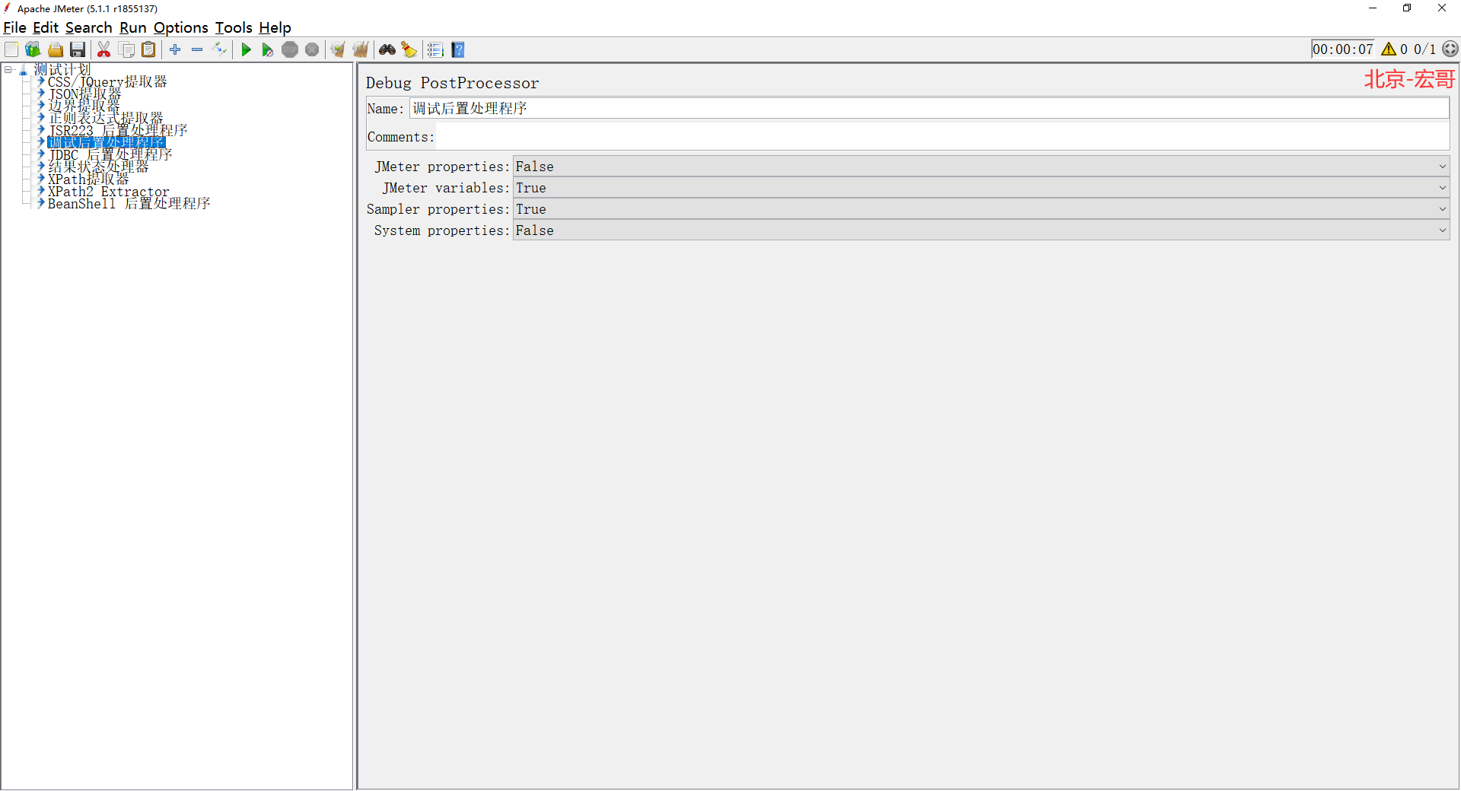
Task: Select XPath2 Extractor in tree
Action: (109, 191)
